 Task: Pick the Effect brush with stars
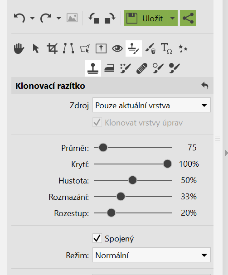[126, 68]
